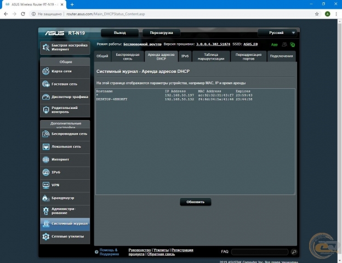342x263 pixels.
Task: Click the Выход logout button
Action: (x=119, y=33)
